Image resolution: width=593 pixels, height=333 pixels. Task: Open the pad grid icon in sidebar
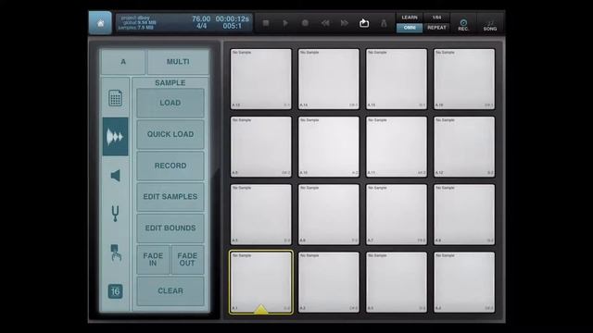tap(115, 98)
